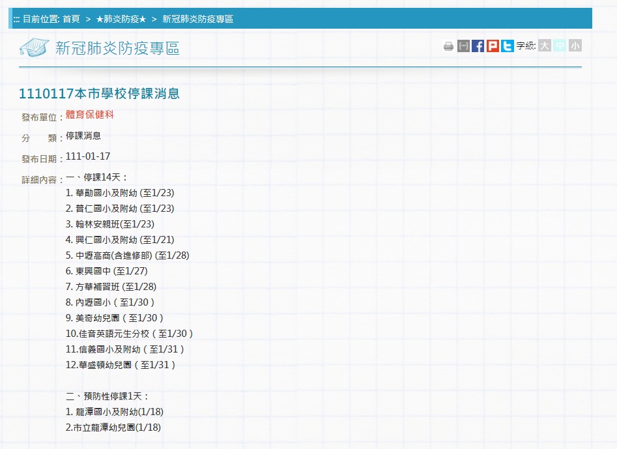Image resolution: width=617 pixels, height=449 pixels.
Task: Select list item 翰林安親班(至1/23)
Action: point(110,224)
